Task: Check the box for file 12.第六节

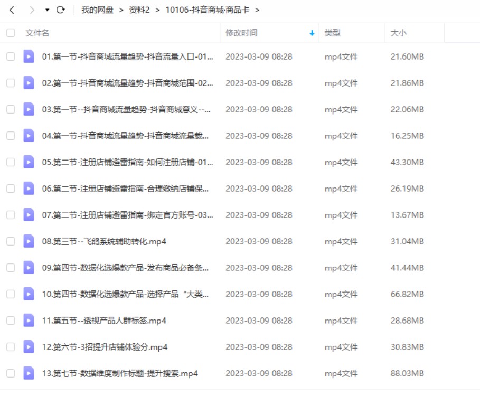Action: pos(11,347)
